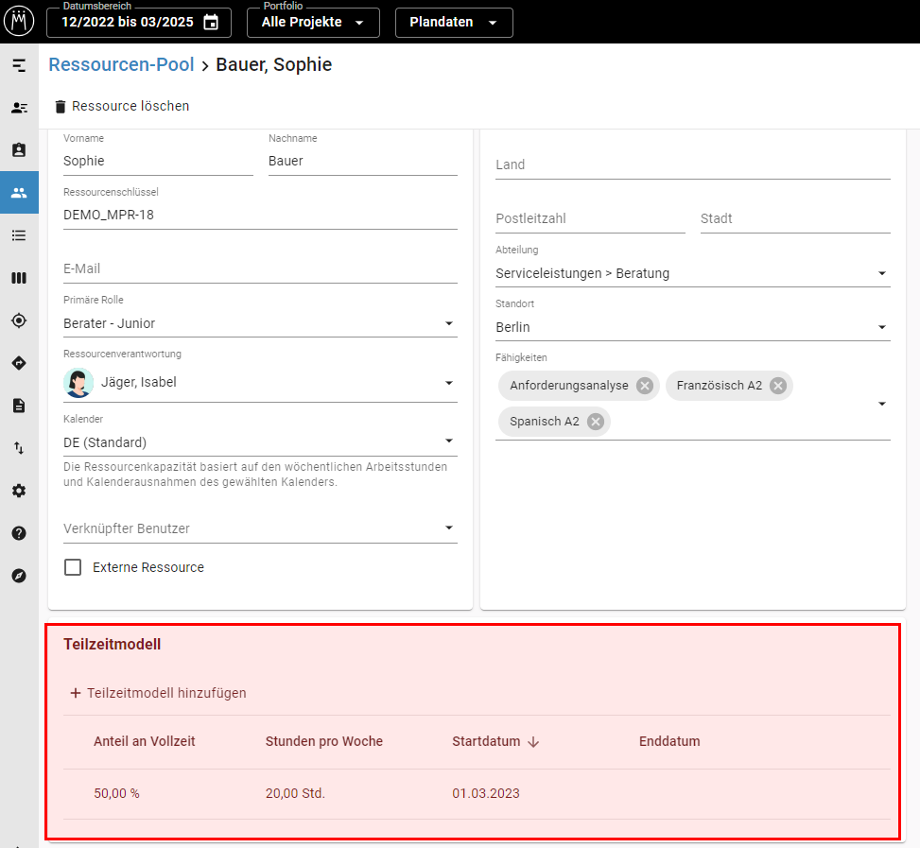The height and width of the screenshot is (848, 920).
Task: Open the up-down swap arrows sidebar icon
Action: [19, 448]
